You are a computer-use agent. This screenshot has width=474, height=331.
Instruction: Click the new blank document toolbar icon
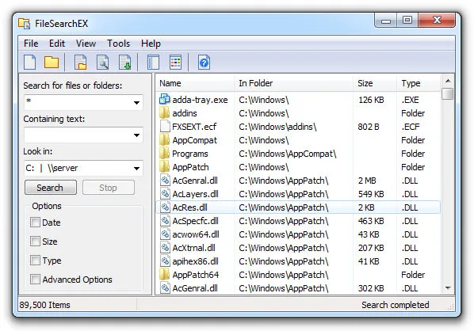(x=29, y=63)
